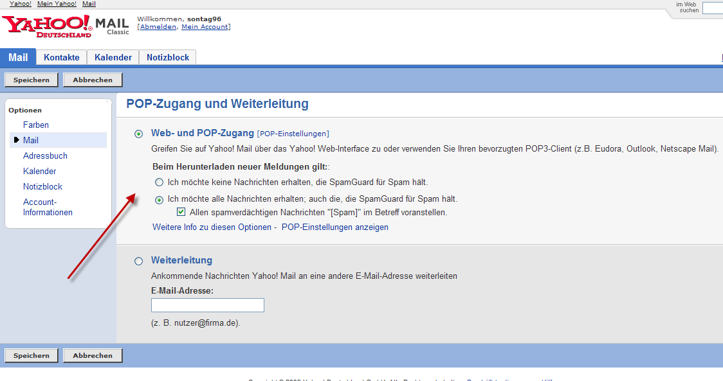723x381 pixels.
Task: Open Adressbuch options in sidebar
Action: 45,155
